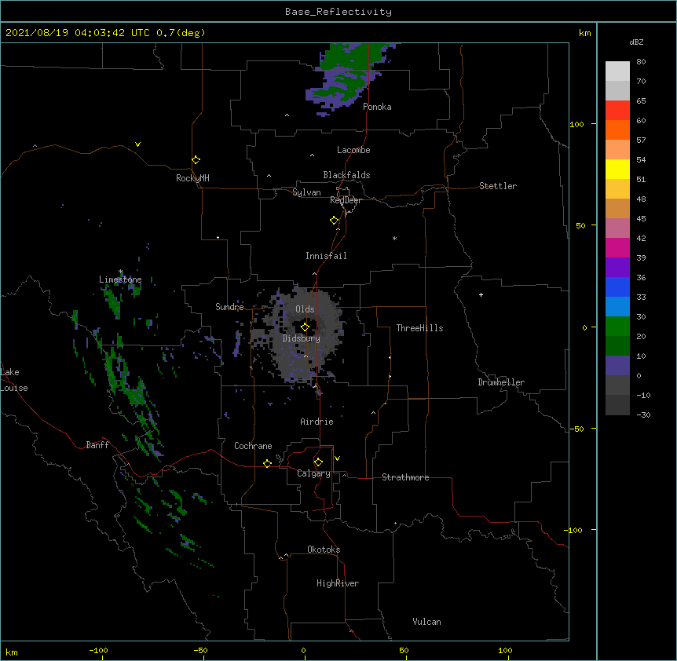The image size is (677, 661).
Task: Click the Okotoks label
Action: (324, 550)
